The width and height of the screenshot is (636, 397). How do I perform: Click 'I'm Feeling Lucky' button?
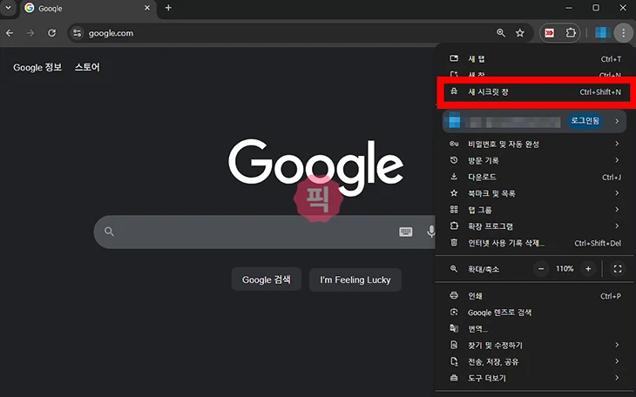pos(355,279)
